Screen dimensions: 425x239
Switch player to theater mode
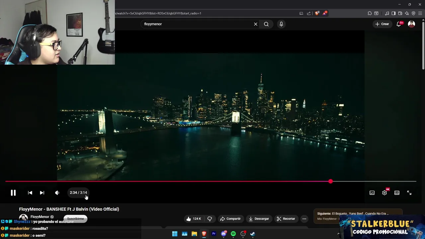point(397,193)
